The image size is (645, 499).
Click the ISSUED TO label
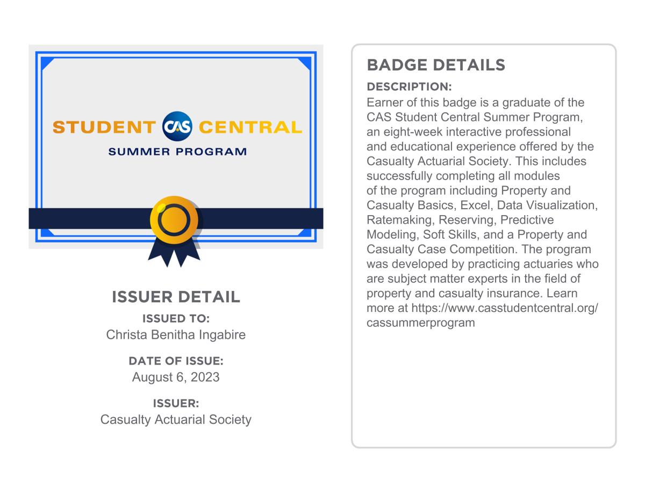[176, 318]
